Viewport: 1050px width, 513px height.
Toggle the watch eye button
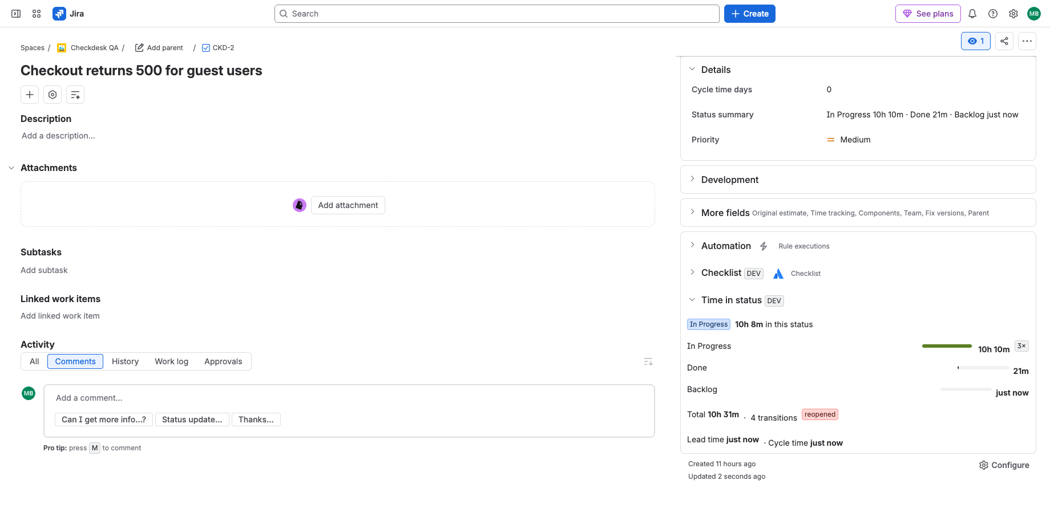pyautogui.click(x=976, y=41)
